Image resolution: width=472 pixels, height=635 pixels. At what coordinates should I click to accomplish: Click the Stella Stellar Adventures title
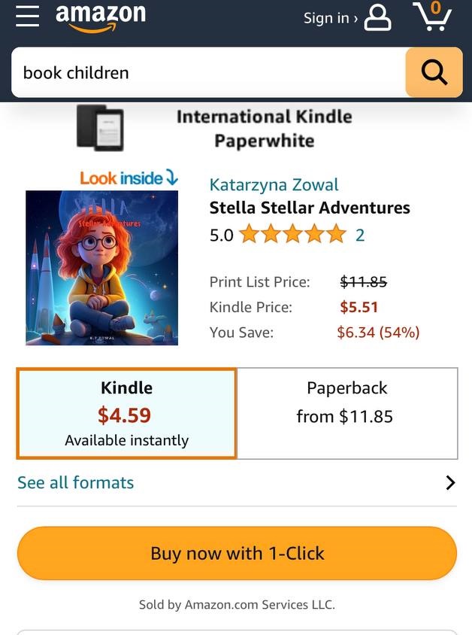(x=310, y=208)
